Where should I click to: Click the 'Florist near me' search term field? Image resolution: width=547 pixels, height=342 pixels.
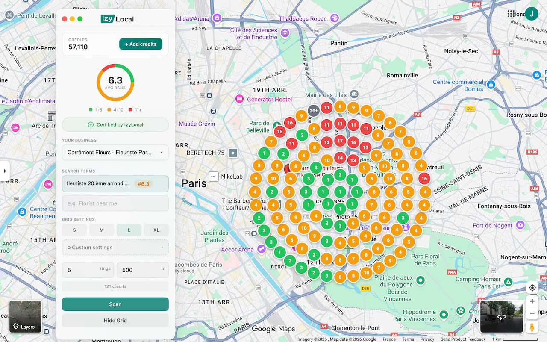(115, 203)
